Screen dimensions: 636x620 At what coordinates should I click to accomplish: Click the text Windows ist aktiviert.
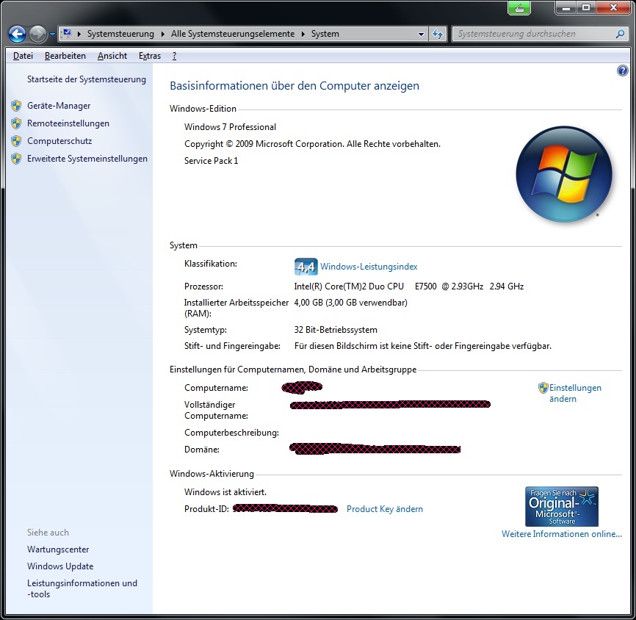[225, 492]
